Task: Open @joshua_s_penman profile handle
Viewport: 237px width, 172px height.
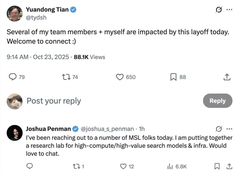Action: (107, 129)
